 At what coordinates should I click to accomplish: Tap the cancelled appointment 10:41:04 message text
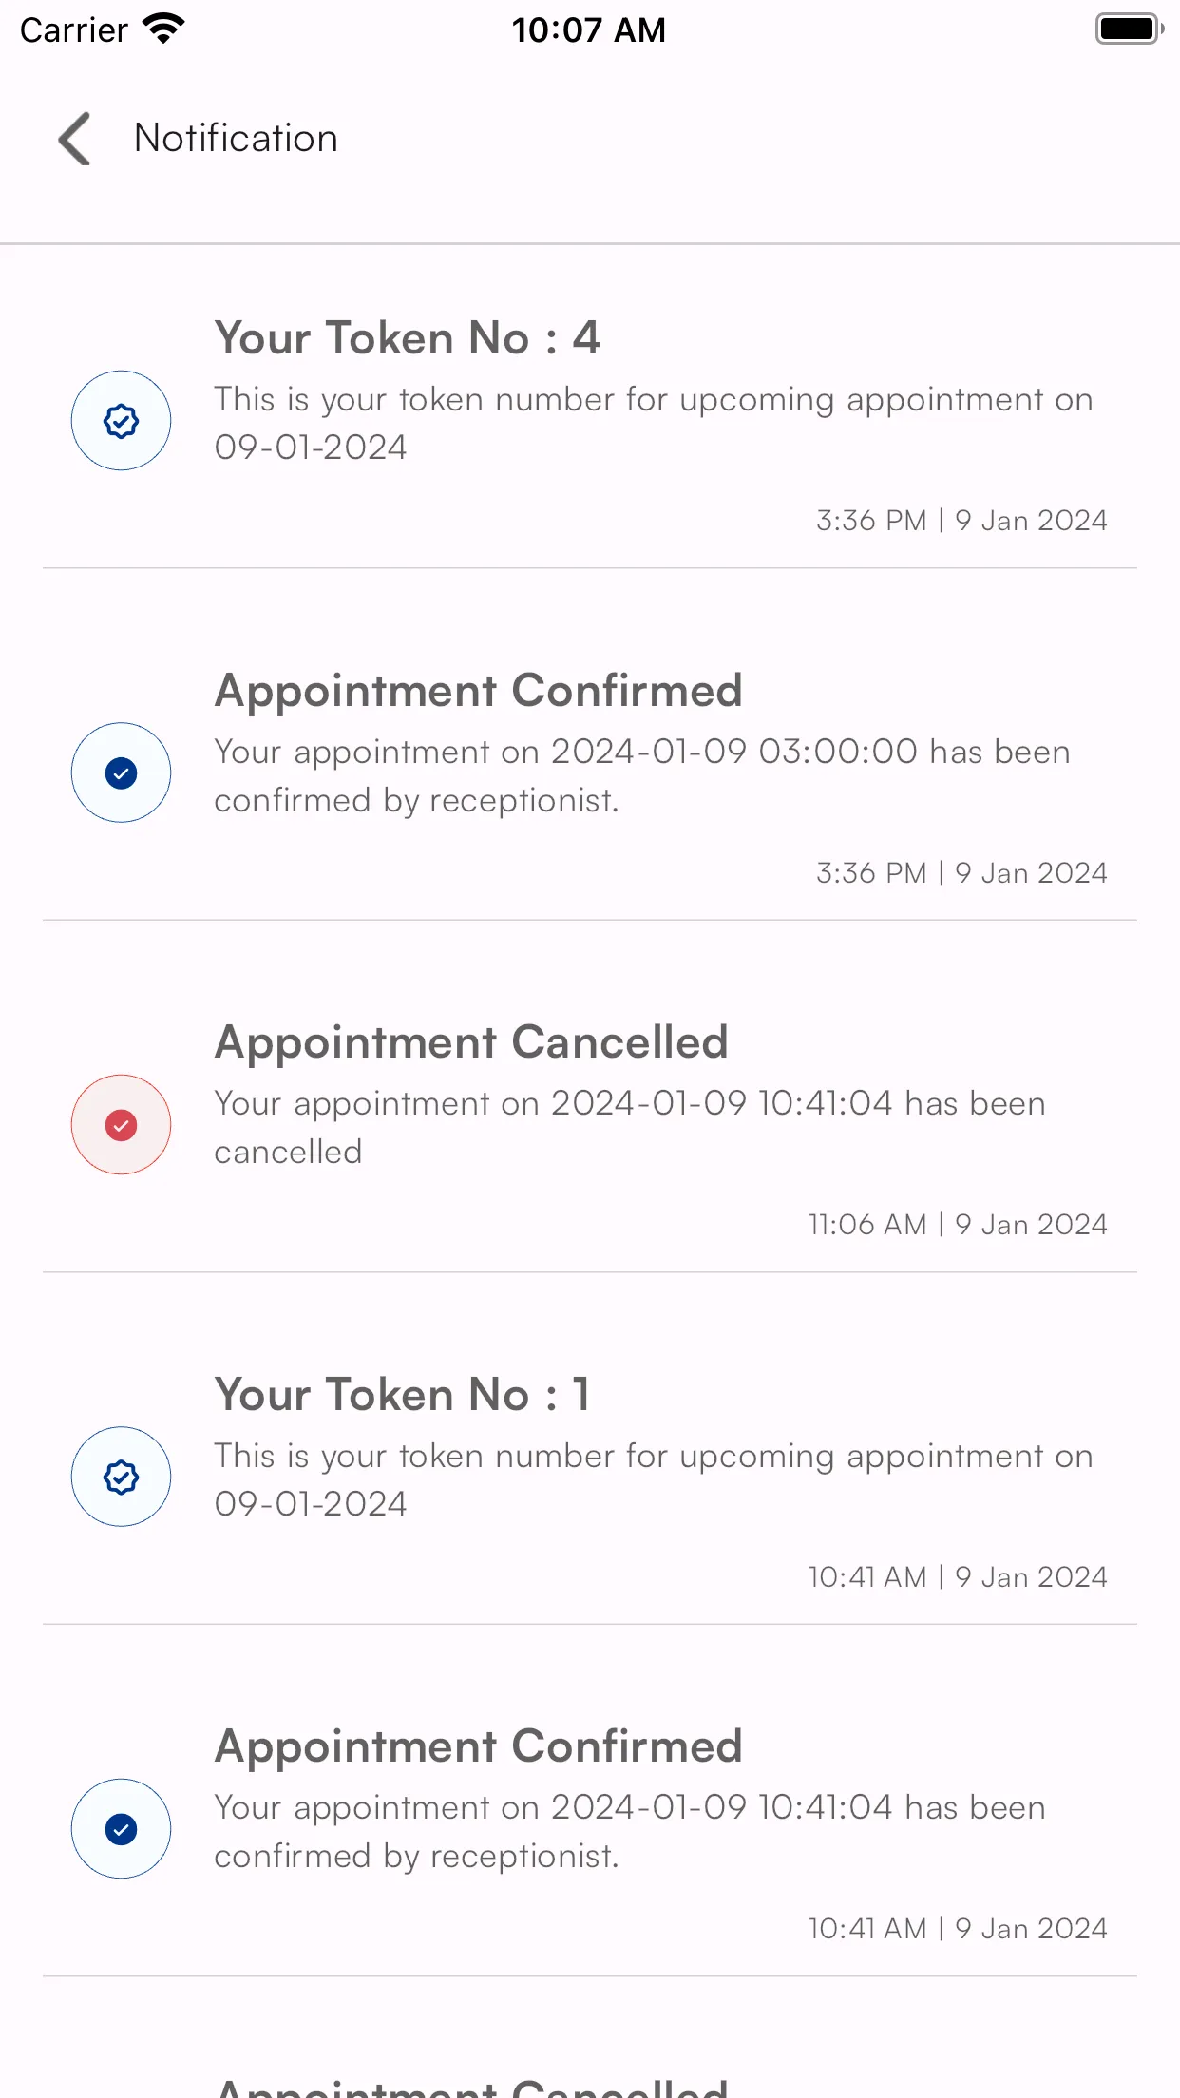tap(630, 1128)
